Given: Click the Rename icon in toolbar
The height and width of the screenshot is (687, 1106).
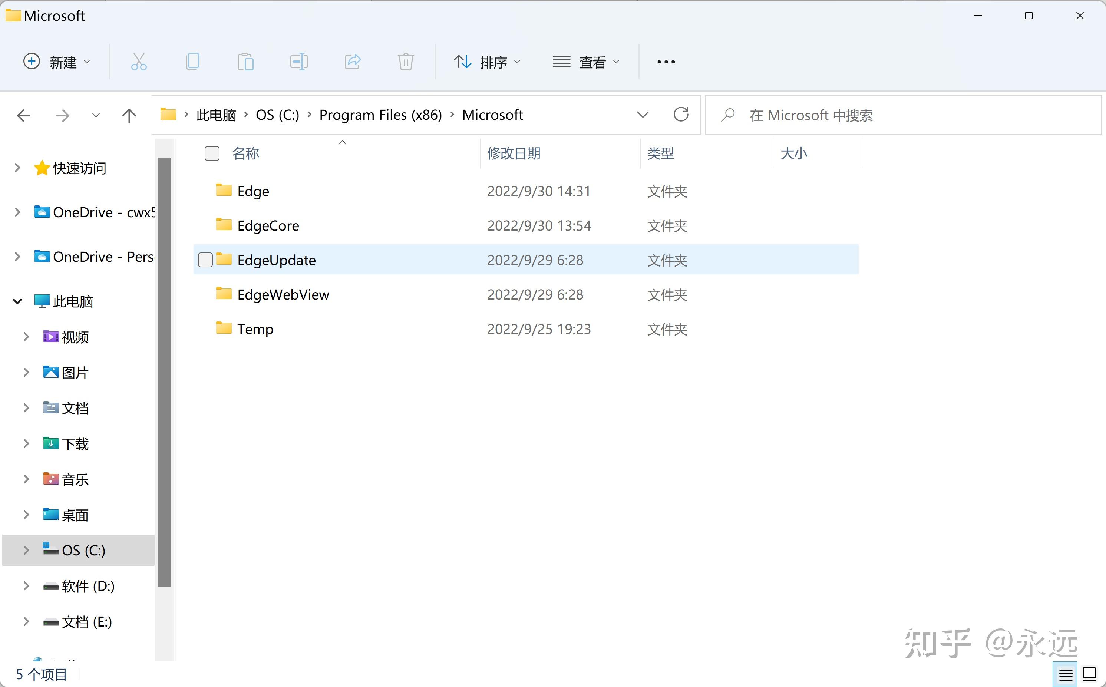Looking at the screenshot, I should [x=299, y=62].
